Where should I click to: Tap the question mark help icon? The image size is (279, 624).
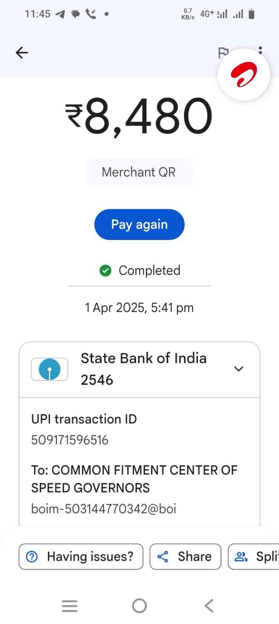tap(32, 556)
